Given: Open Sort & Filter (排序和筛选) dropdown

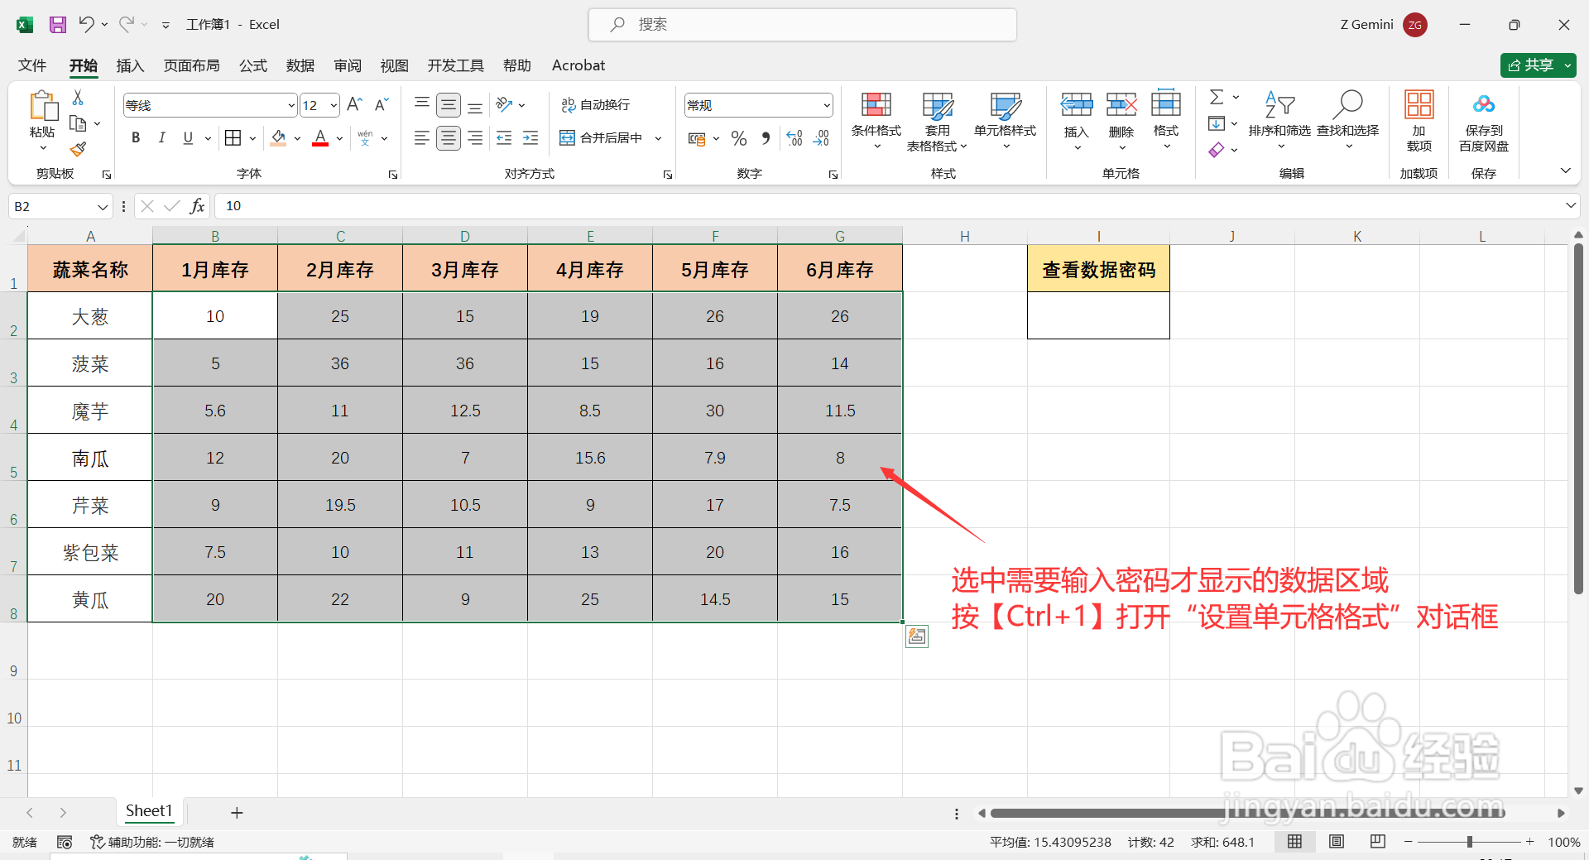Looking at the screenshot, I should (x=1279, y=121).
